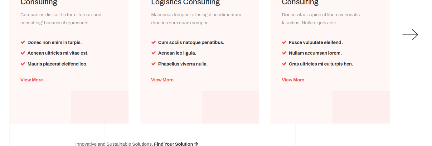Click checkmark beside 'Cum sociis natoque penatibus'

tap(153, 42)
